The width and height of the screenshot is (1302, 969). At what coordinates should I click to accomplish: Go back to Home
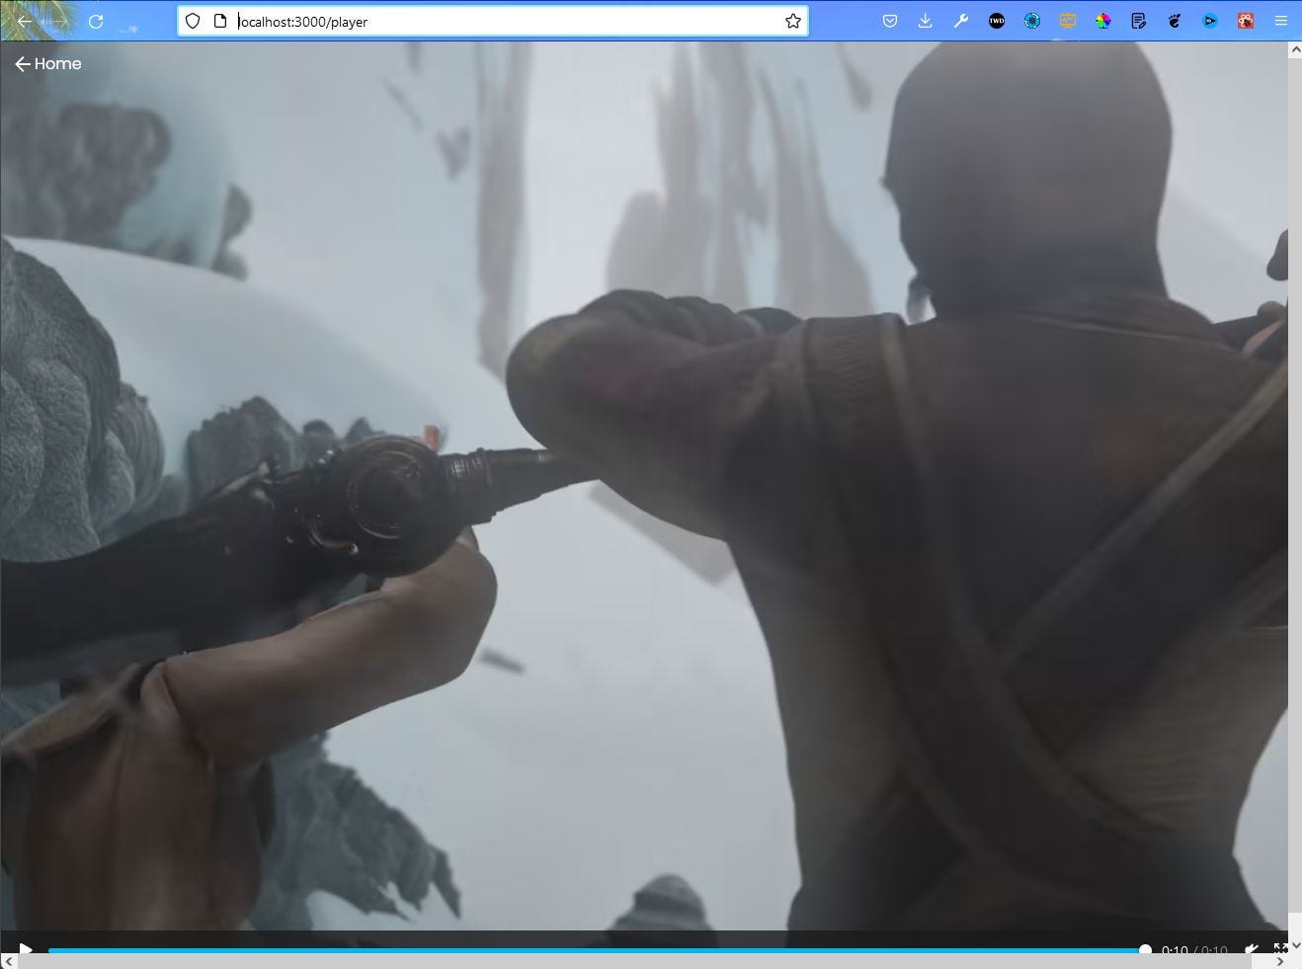[x=47, y=63]
